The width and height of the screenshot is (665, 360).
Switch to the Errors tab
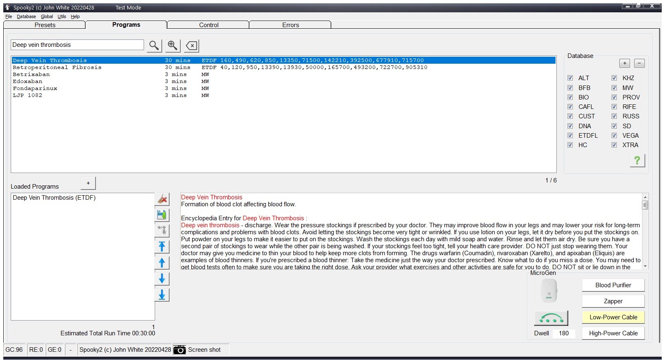[x=291, y=25]
